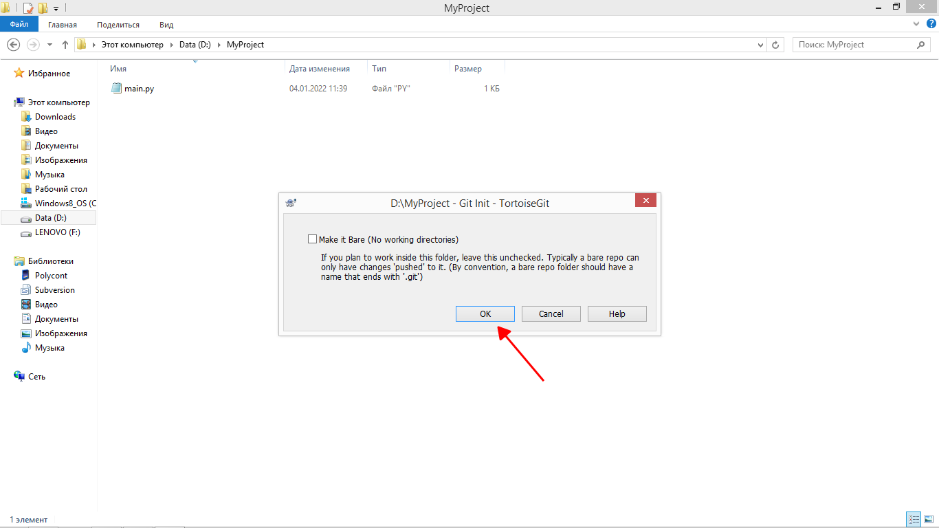Viewport: 939px width, 528px height.
Task: Select Избранное in the navigation pane
Action: click(x=49, y=74)
